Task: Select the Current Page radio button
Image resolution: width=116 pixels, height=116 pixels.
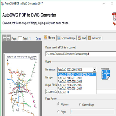Action: coord(80,104)
